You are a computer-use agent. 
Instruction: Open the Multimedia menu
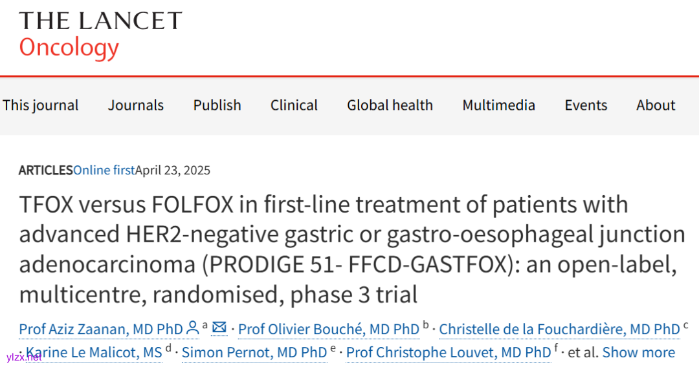tap(498, 105)
